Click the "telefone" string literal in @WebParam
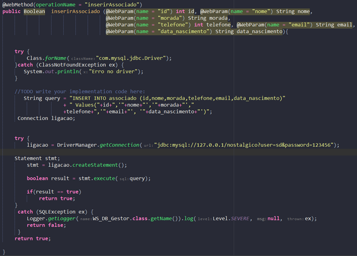Viewport: 357px width, 256px height. 173,25
